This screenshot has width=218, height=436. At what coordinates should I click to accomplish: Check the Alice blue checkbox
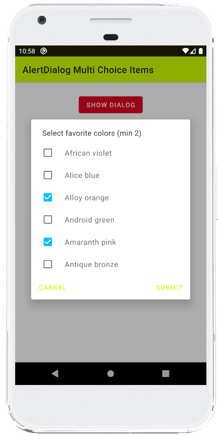(x=48, y=175)
